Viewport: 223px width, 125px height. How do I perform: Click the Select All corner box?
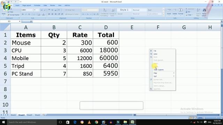[5, 27]
